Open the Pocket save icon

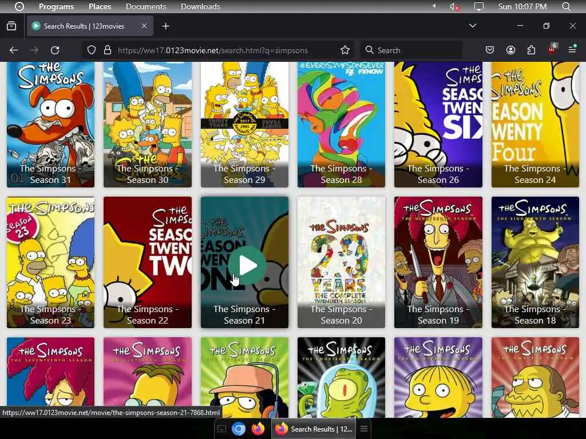coord(490,50)
